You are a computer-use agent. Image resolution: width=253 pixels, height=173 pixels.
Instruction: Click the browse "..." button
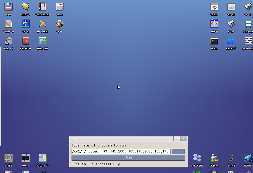pos(178,151)
